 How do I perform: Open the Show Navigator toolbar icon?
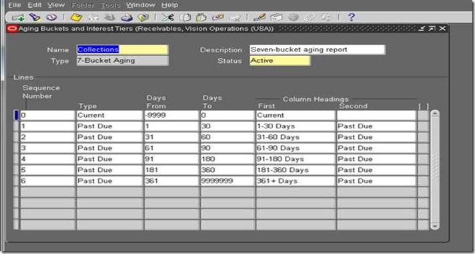click(52, 17)
